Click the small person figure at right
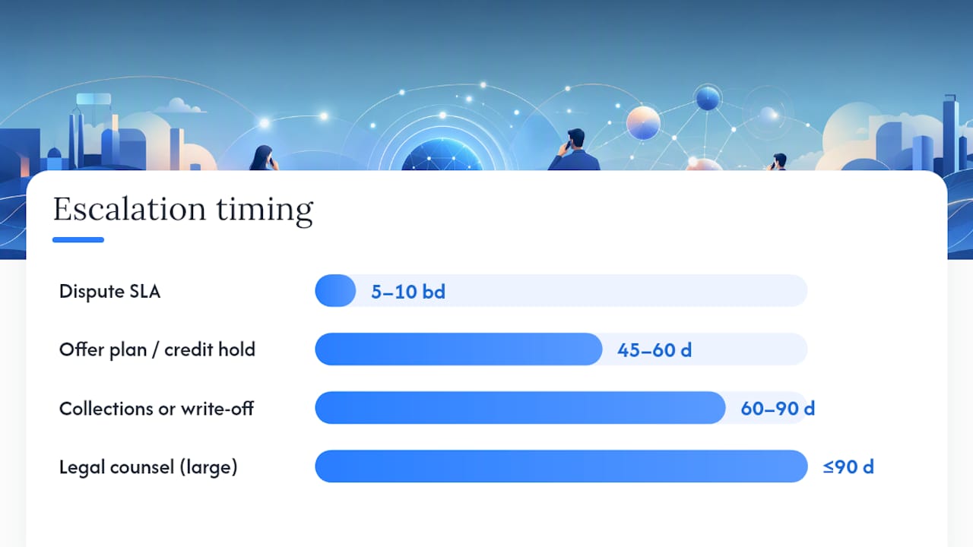 click(x=778, y=162)
